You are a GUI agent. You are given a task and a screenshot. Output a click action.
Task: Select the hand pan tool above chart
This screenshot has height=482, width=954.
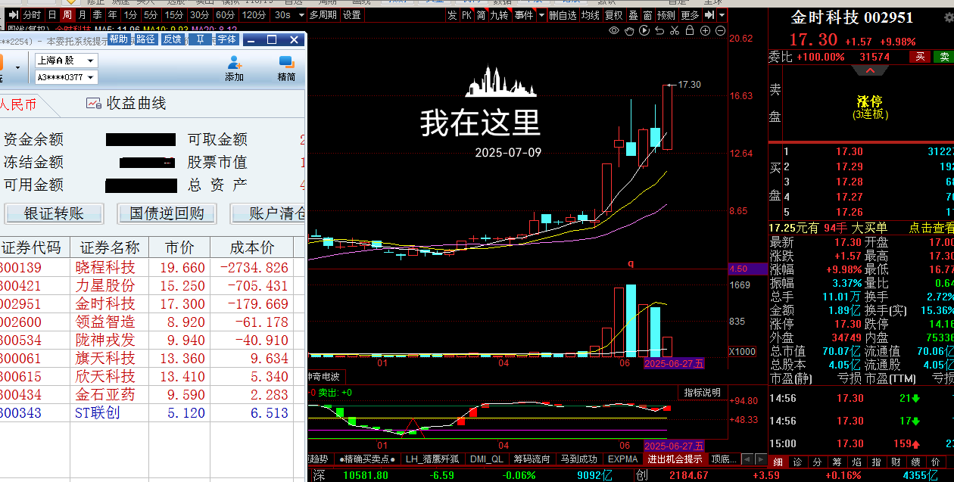coord(629,30)
